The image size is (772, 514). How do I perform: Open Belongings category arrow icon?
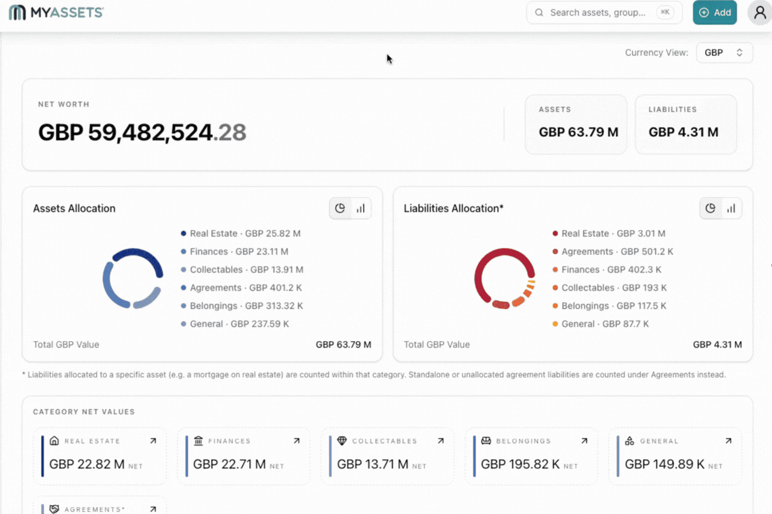584,441
